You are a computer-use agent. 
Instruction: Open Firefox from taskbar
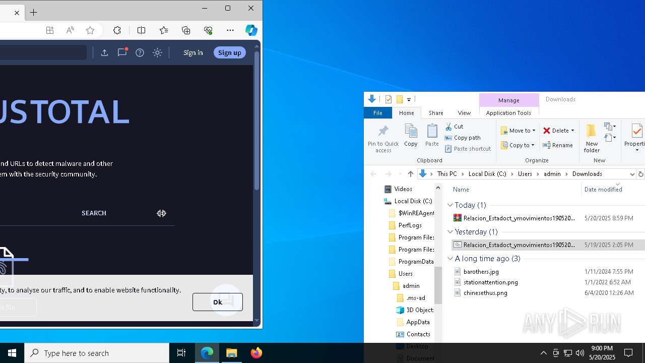click(256, 353)
